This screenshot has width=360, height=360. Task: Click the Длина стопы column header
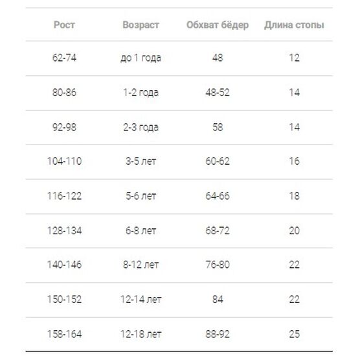[294, 25]
